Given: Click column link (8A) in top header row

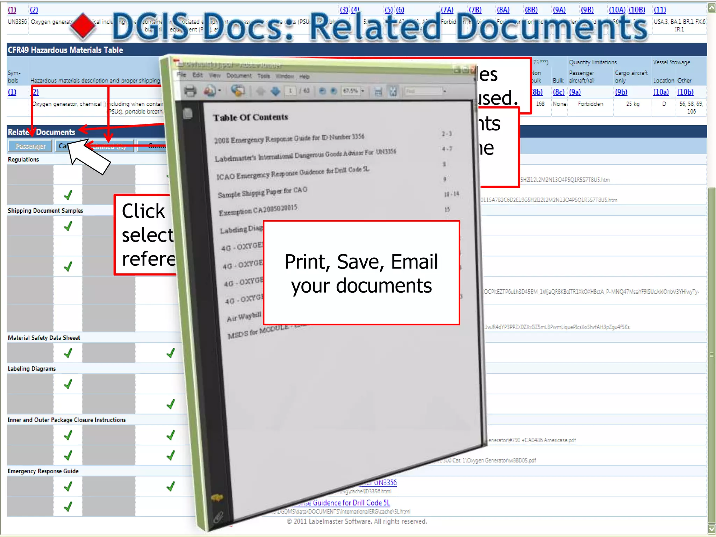Looking at the screenshot, I should click(503, 10).
